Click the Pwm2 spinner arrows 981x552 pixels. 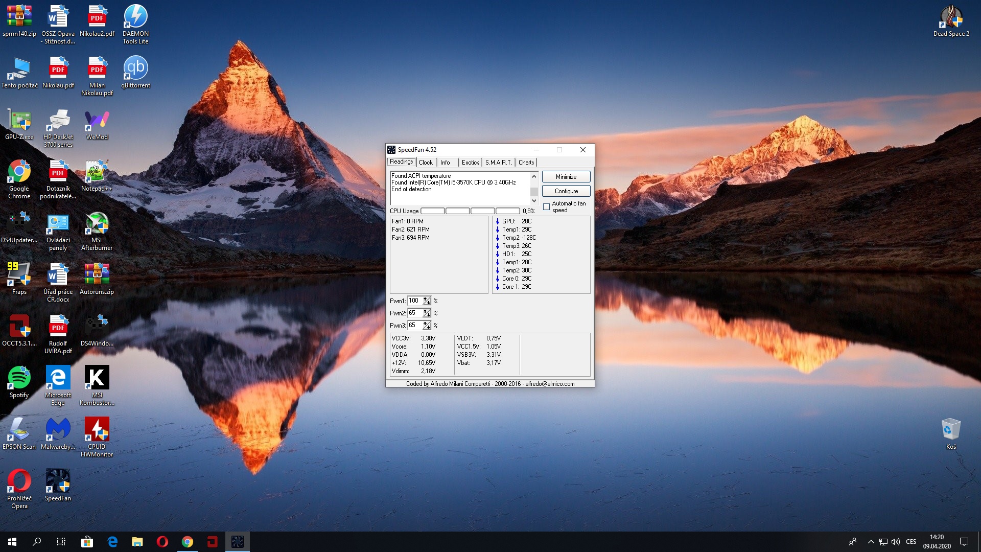[427, 313]
